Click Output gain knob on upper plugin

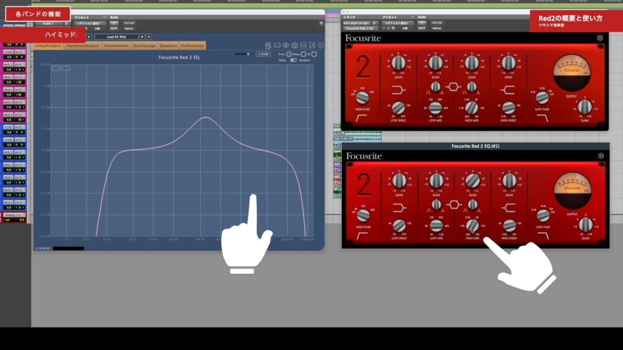[x=585, y=106]
